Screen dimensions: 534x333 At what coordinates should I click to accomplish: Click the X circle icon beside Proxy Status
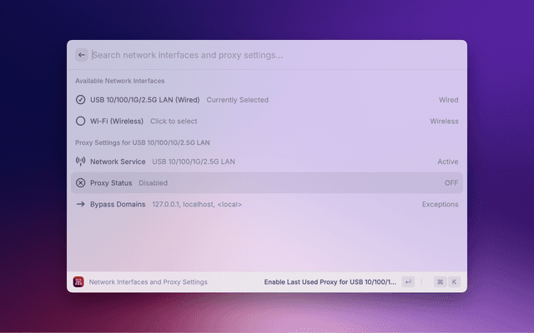point(81,182)
